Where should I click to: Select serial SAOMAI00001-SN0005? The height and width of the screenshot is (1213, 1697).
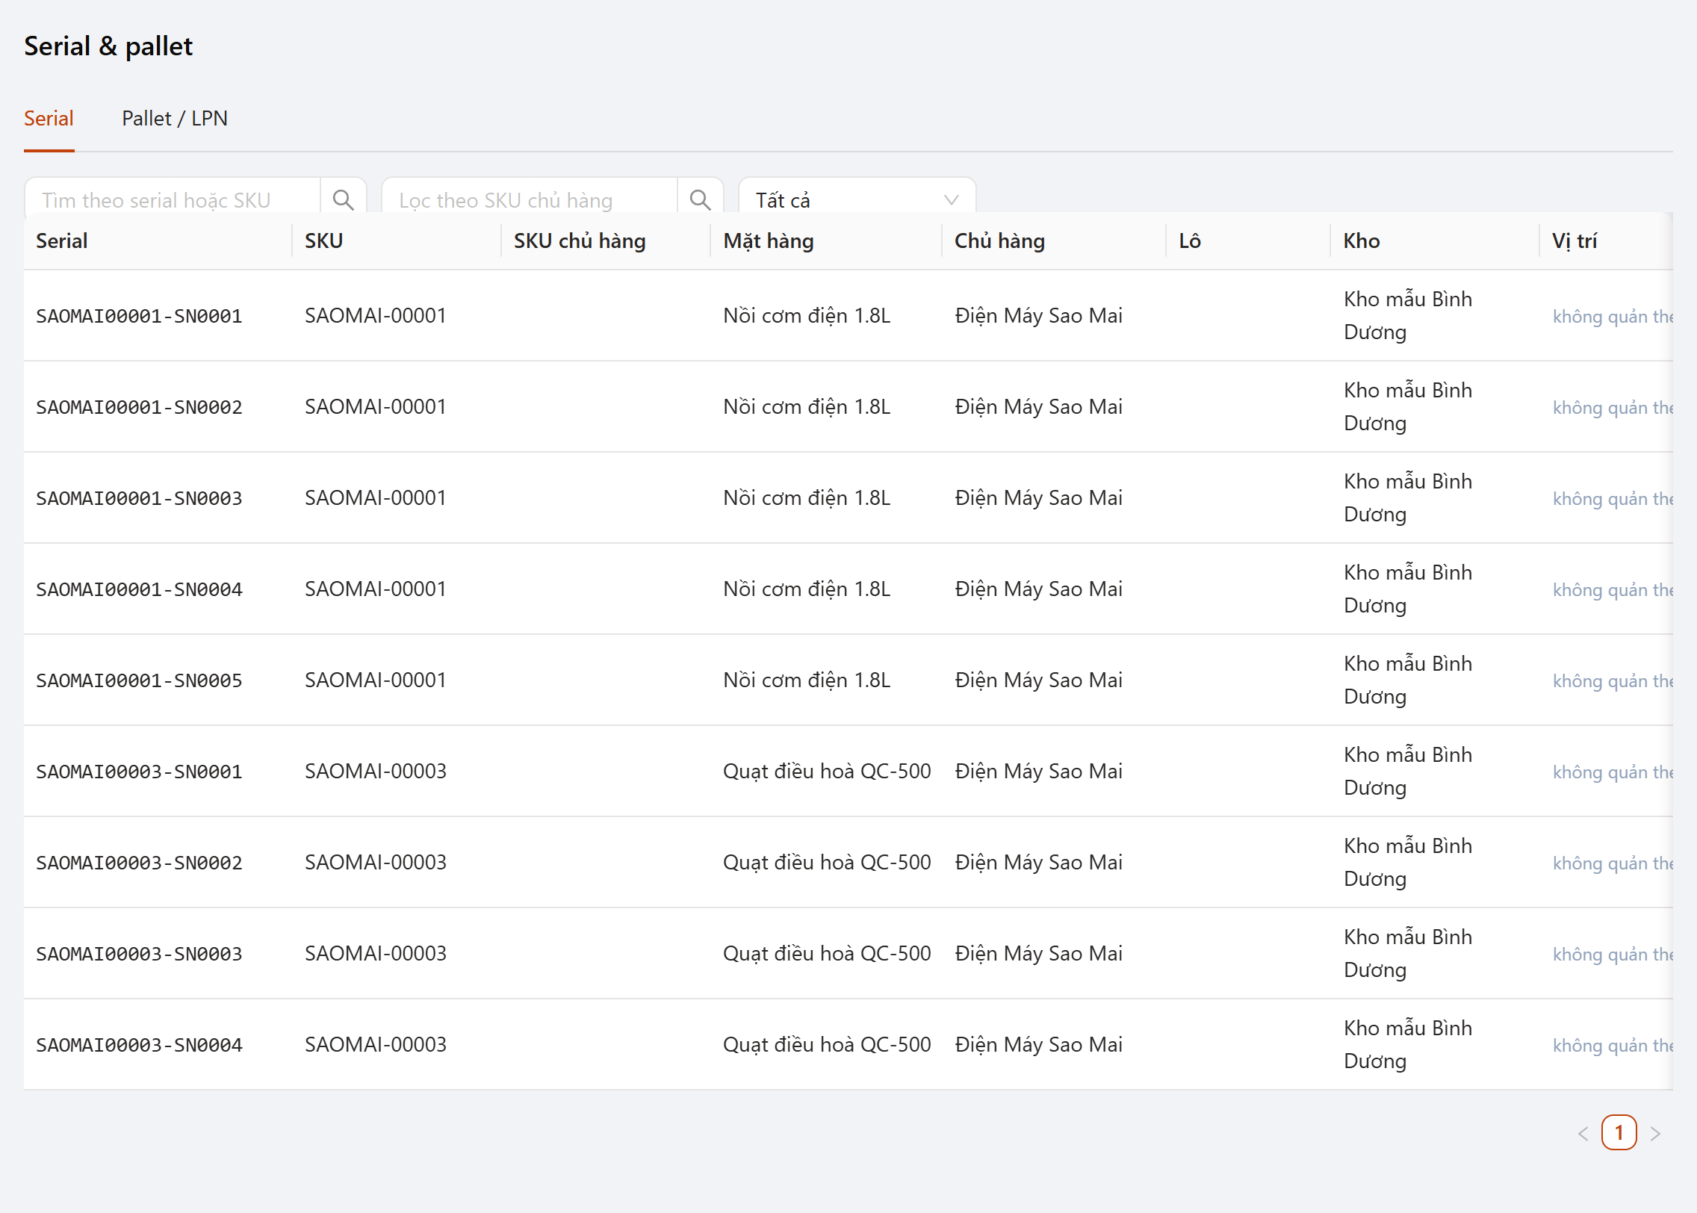pos(139,680)
